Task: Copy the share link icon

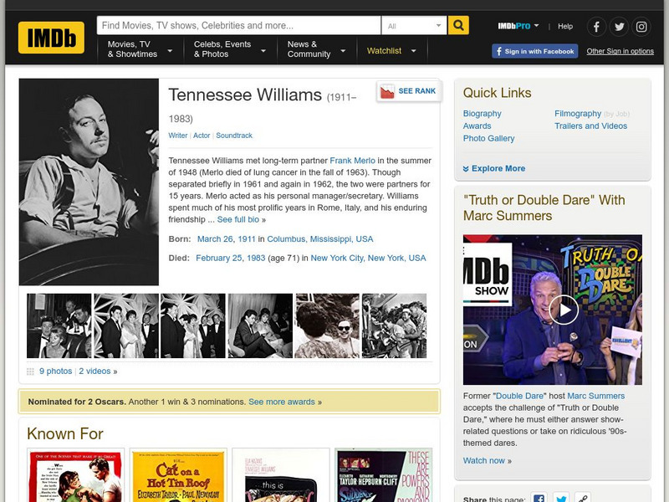Action: point(582,498)
